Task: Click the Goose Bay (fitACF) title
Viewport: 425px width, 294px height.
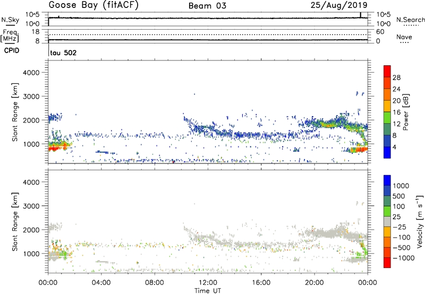Action: (93, 5)
